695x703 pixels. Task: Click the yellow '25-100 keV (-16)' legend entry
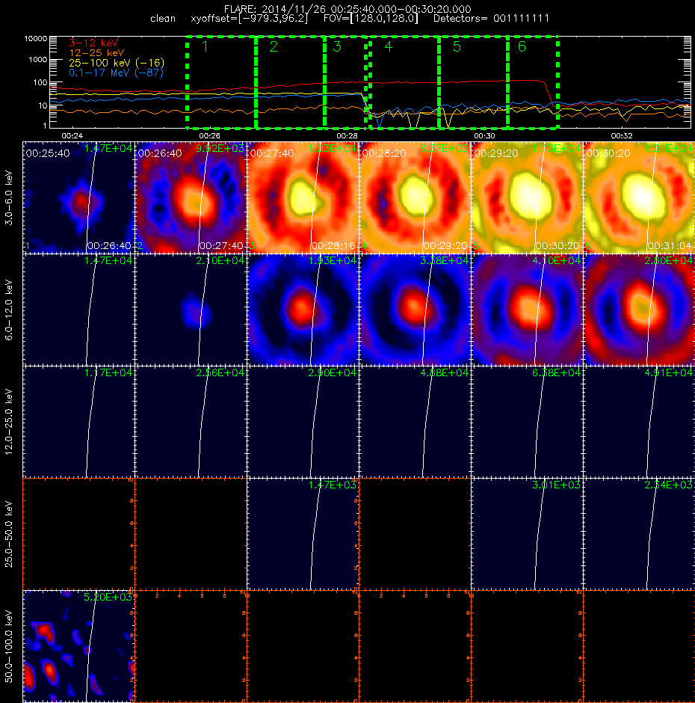pos(117,63)
